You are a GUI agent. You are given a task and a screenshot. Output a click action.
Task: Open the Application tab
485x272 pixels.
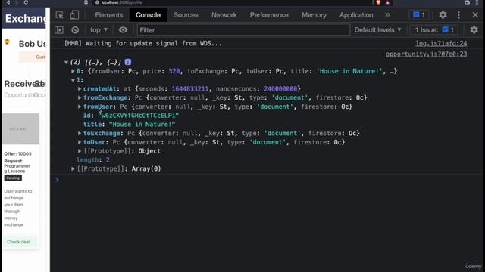356,15
